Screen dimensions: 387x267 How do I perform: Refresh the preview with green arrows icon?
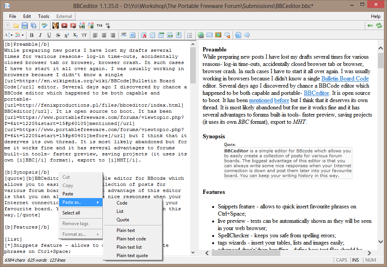pos(379,26)
